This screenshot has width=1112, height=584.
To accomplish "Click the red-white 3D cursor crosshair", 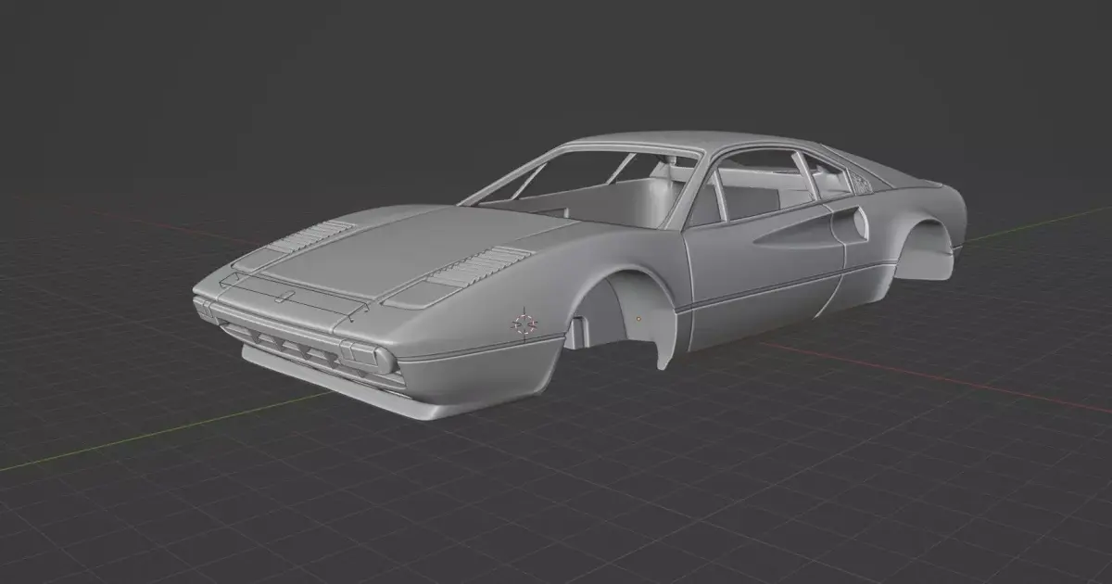I will [524, 324].
